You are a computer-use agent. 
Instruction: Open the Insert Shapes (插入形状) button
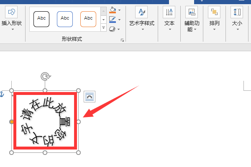click(12, 18)
